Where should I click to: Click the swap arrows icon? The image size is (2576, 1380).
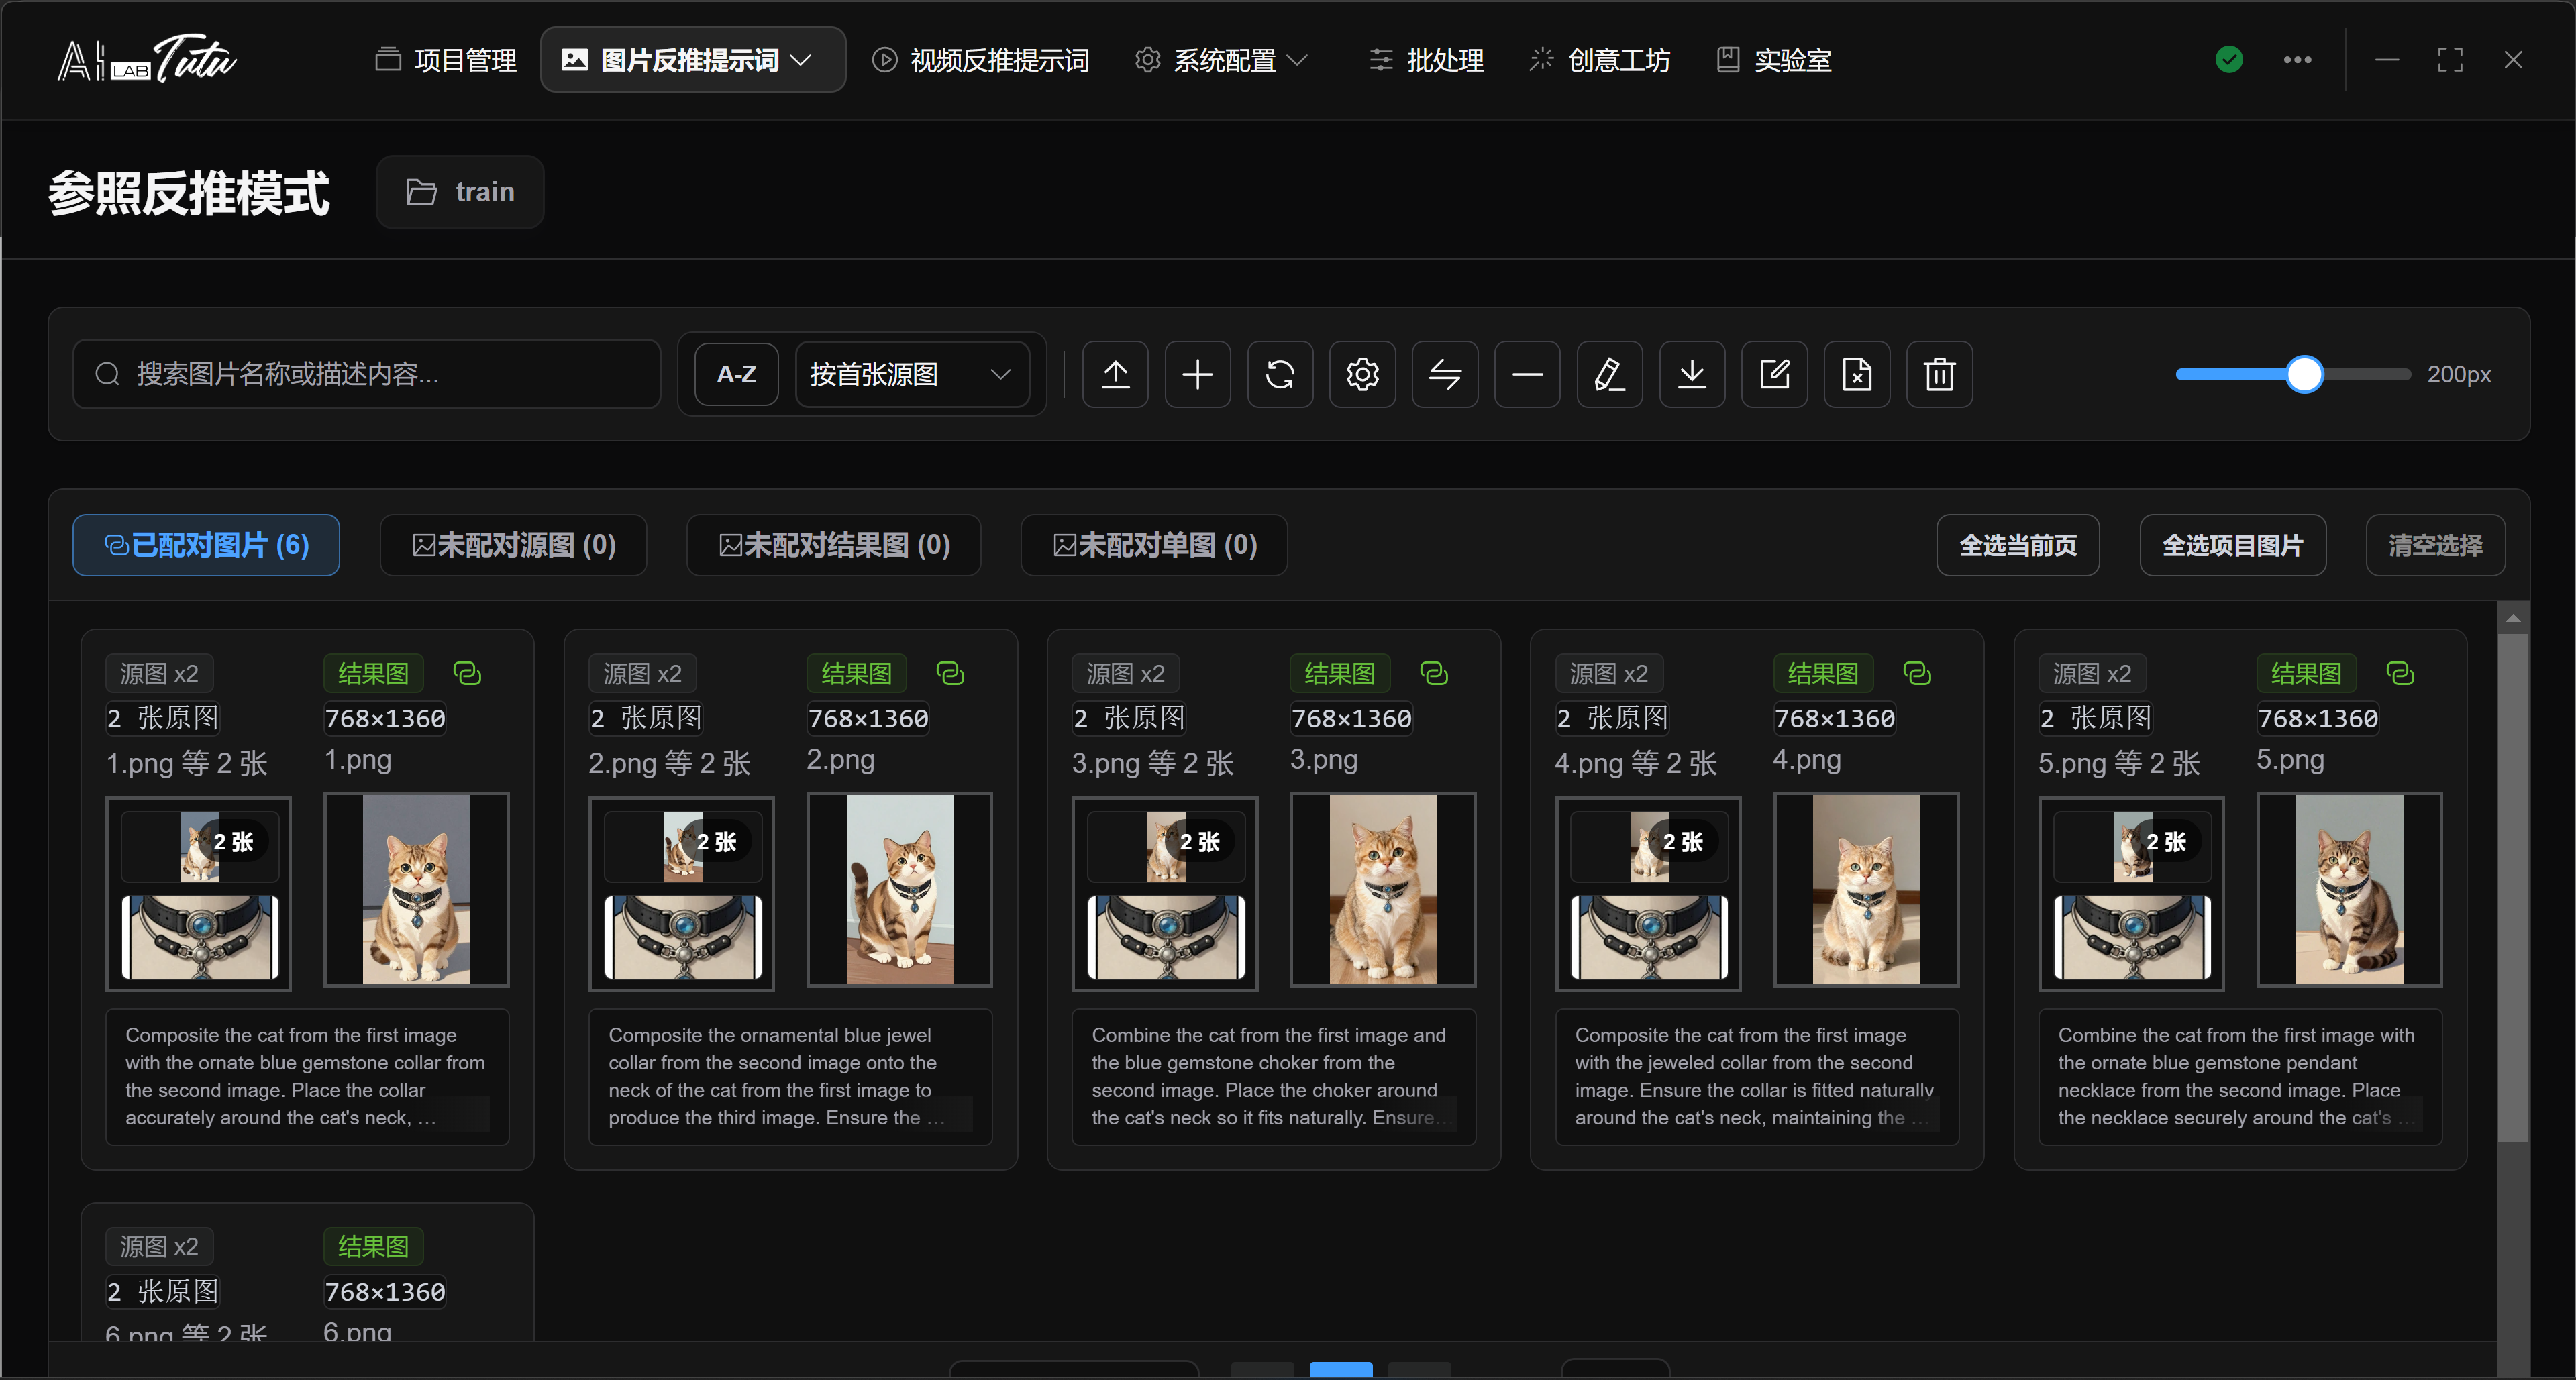point(1445,375)
